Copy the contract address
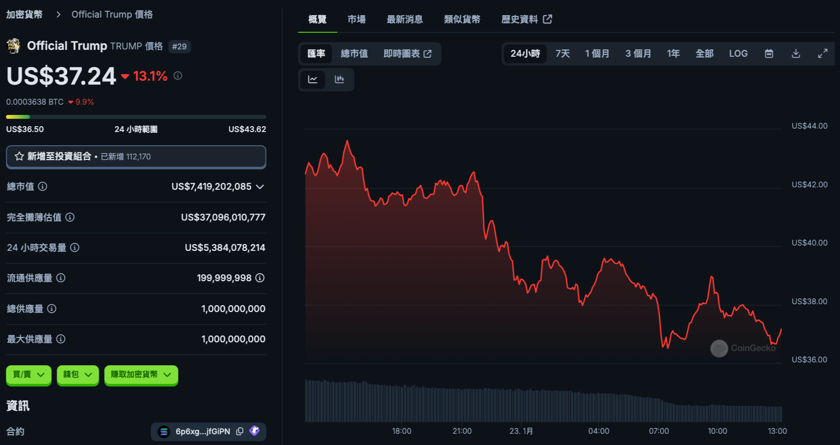This screenshot has width=840, height=445. tap(240, 431)
